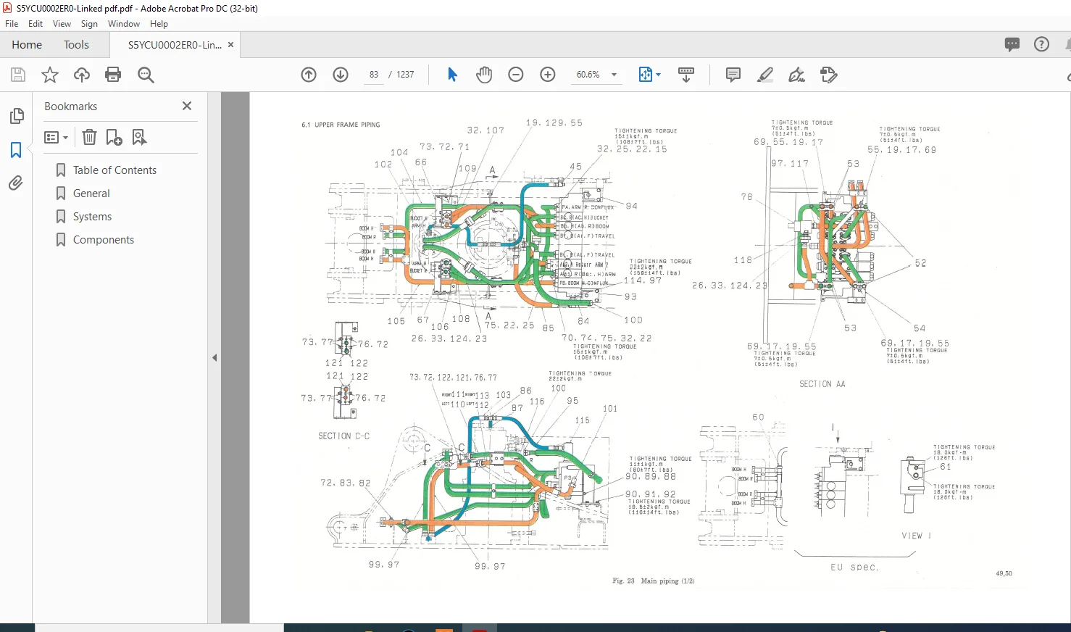
Task: Open the find text magnifier tool
Action: tap(146, 75)
